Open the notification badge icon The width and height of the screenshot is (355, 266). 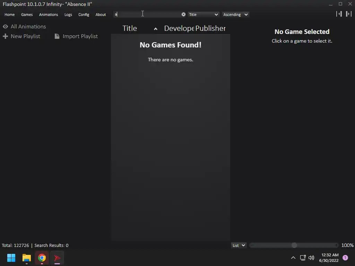(345, 258)
